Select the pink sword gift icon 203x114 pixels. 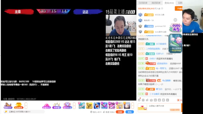tap(112, 105)
